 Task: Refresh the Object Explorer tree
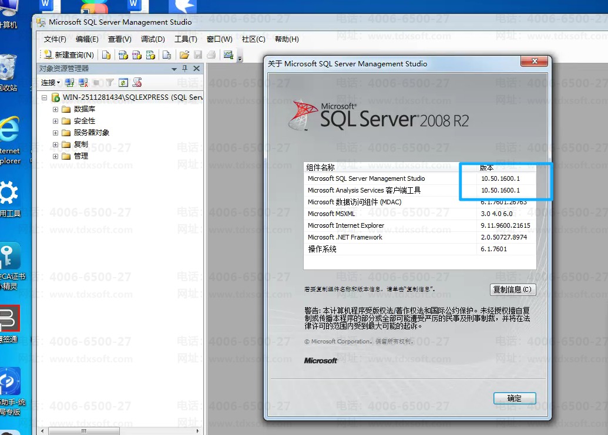point(123,83)
